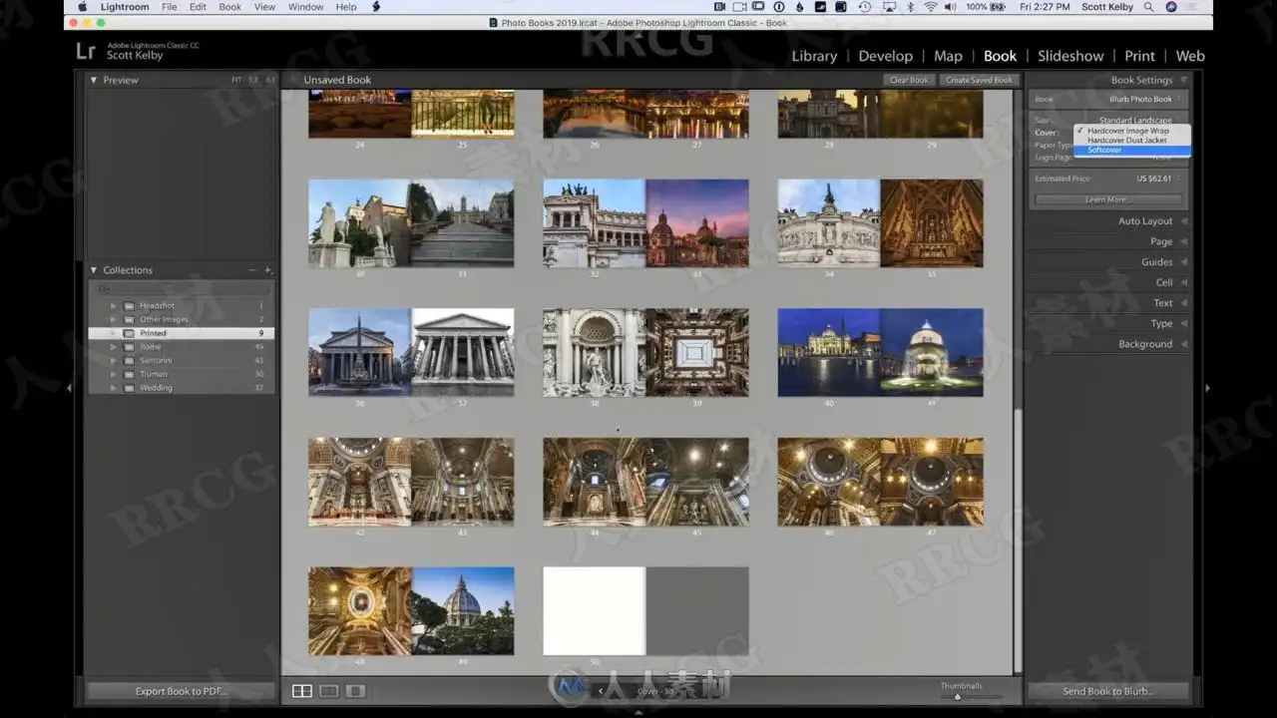Collapse the Collections panel
The height and width of the screenshot is (718, 1277).
(x=94, y=270)
